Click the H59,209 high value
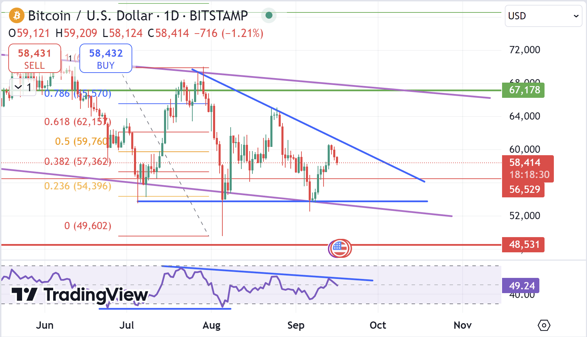 tap(76, 34)
